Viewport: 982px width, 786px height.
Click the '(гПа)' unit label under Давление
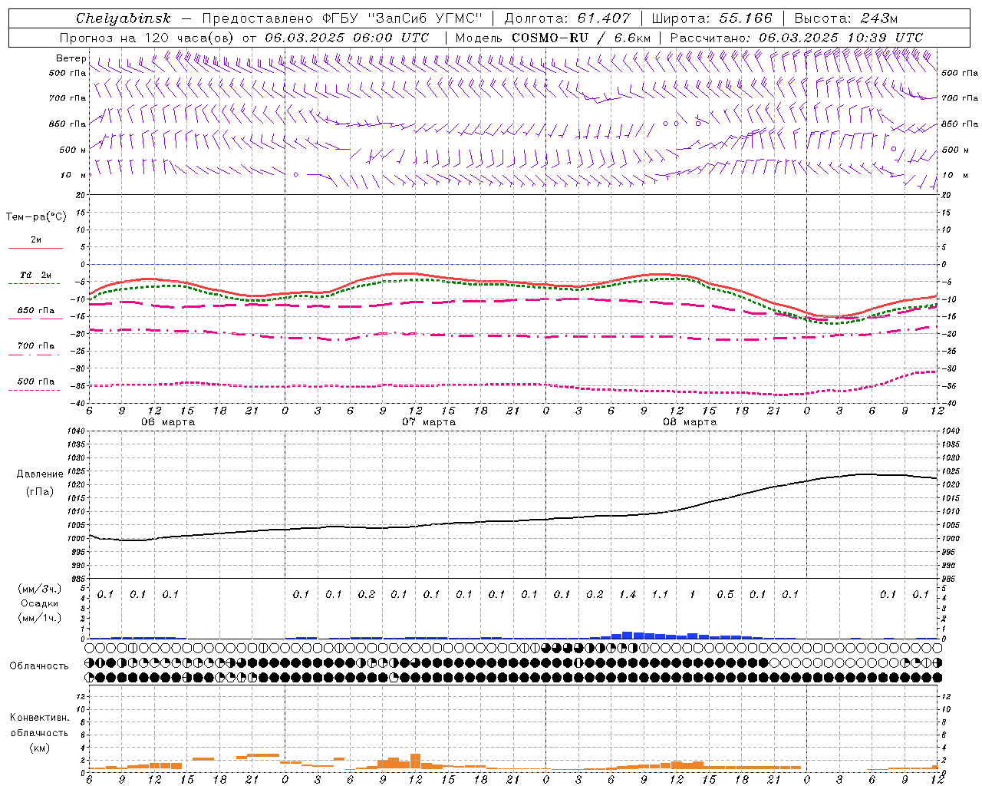click(40, 491)
